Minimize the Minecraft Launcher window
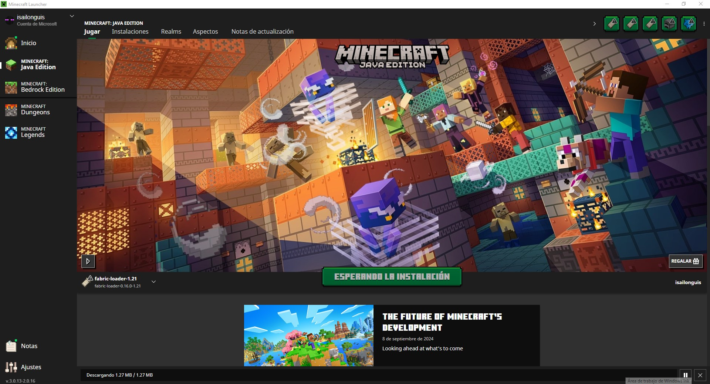 (667, 4)
